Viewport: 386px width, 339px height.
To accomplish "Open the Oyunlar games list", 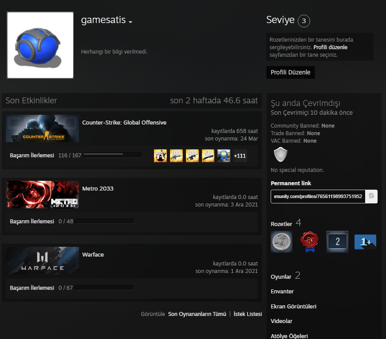I will point(281,277).
